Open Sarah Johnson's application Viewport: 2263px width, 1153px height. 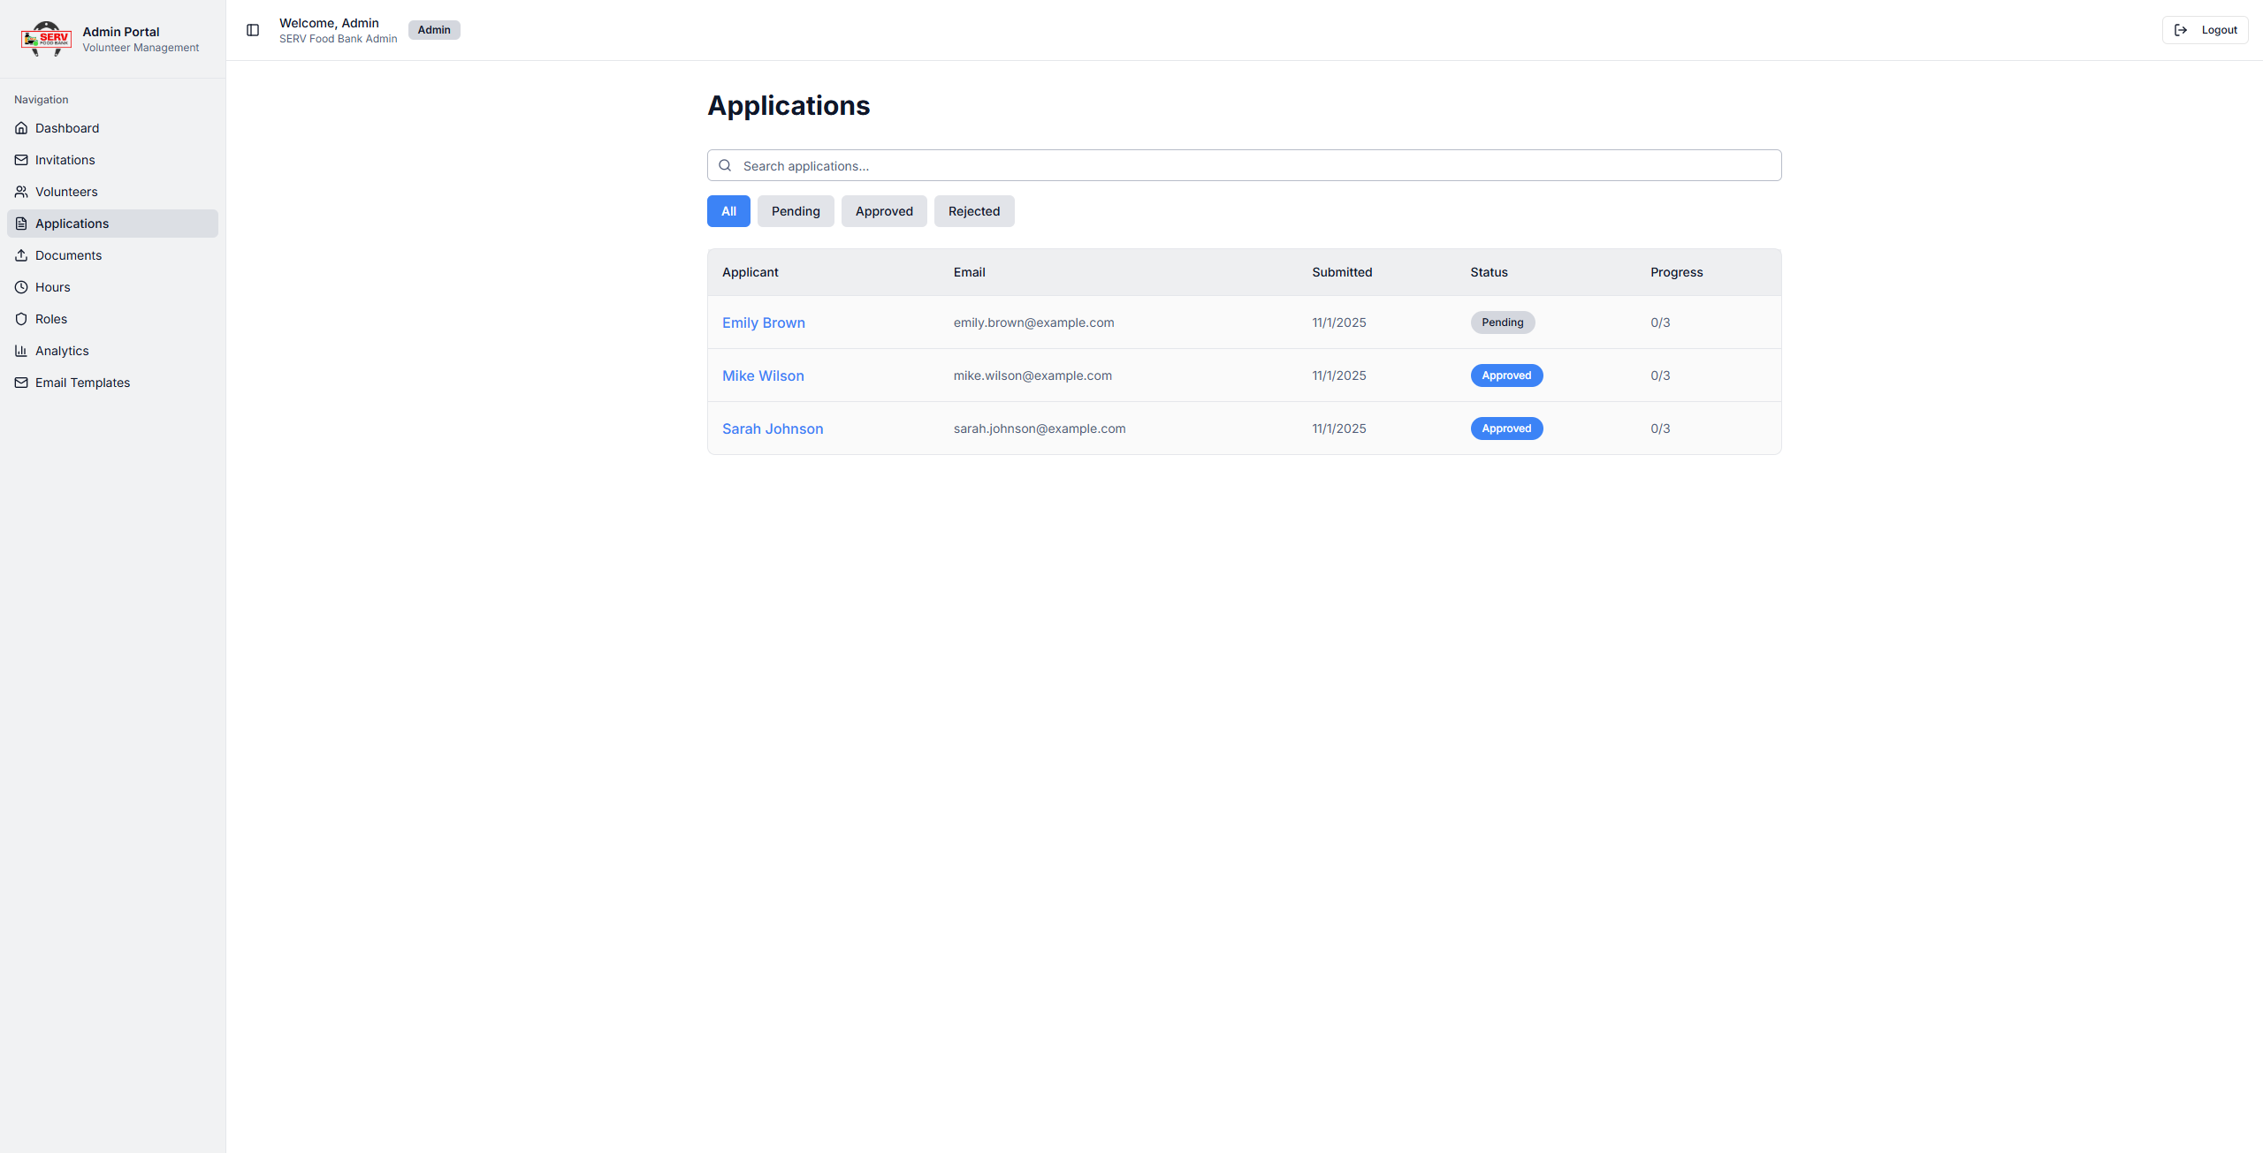772,429
